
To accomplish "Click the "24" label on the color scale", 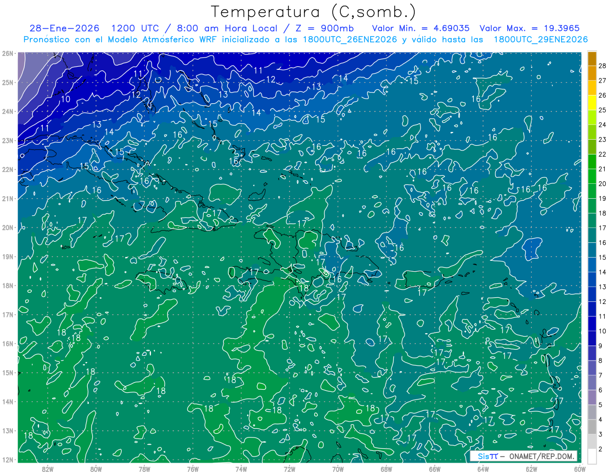I will pos(603,124).
